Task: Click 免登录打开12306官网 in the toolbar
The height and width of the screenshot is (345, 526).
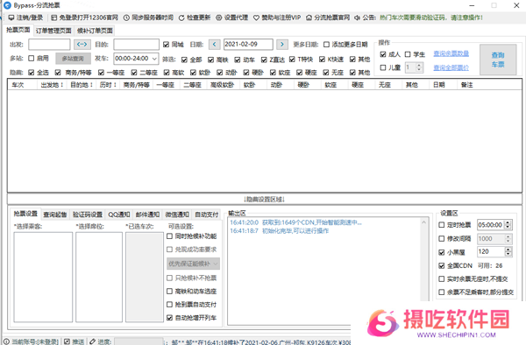Action: (x=84, y=18)
